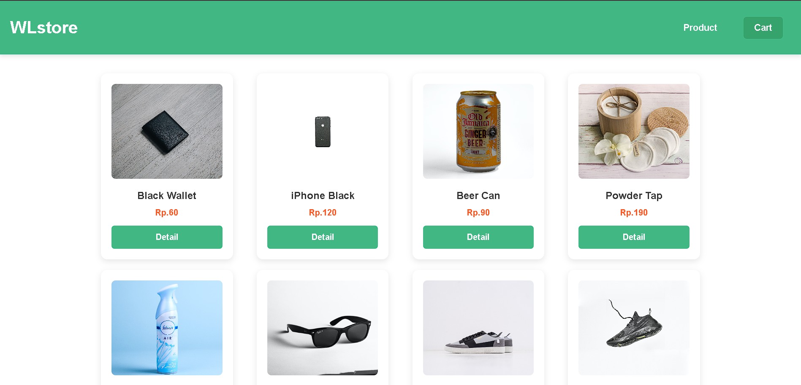Open the Cart
Viewport: 801px width, 385px height.
pyautogui.click(x=763, y=28)
